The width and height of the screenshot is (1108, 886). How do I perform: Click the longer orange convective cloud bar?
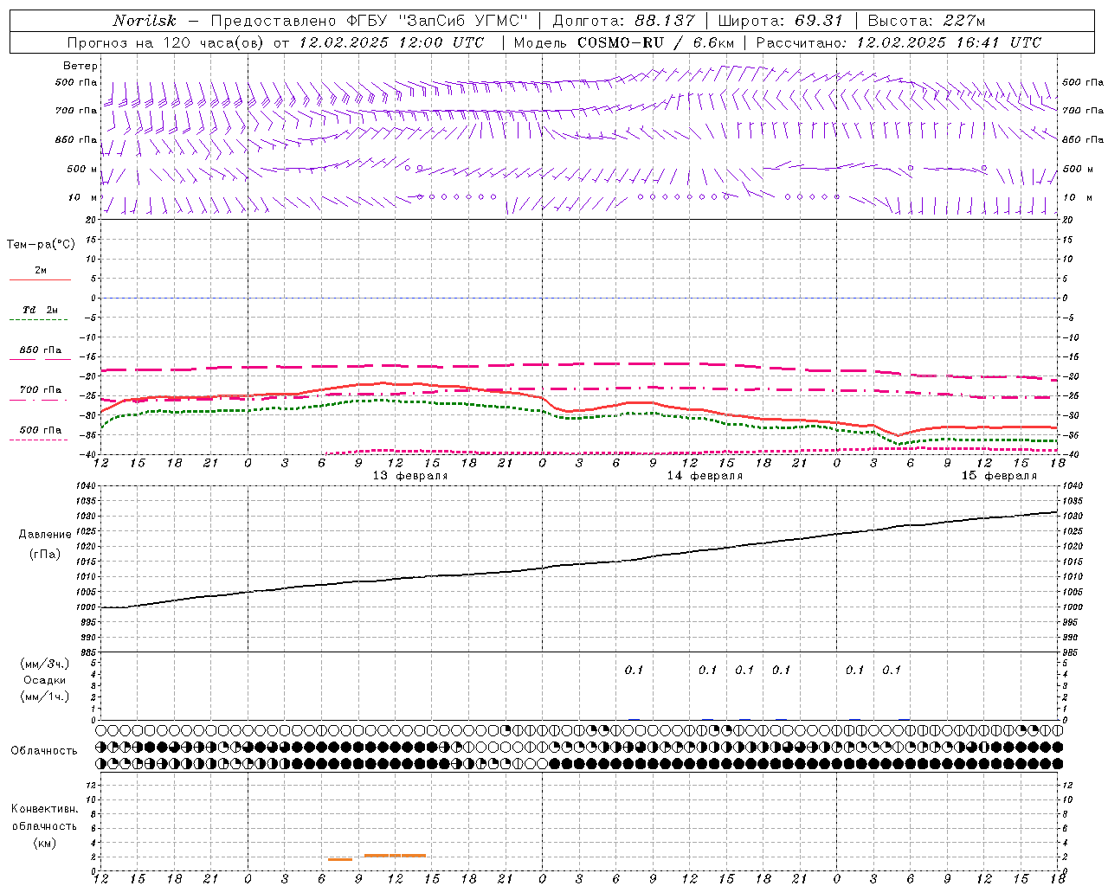click(395, 856)
